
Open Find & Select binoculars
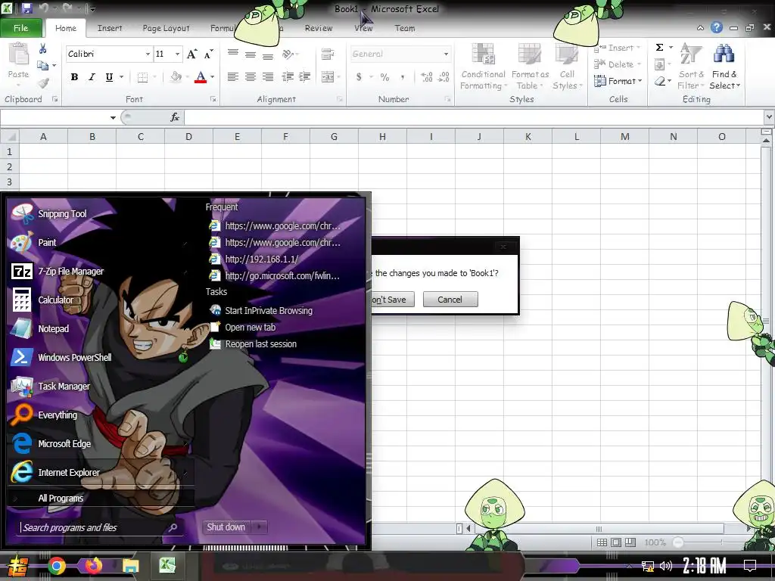(724, 67)
